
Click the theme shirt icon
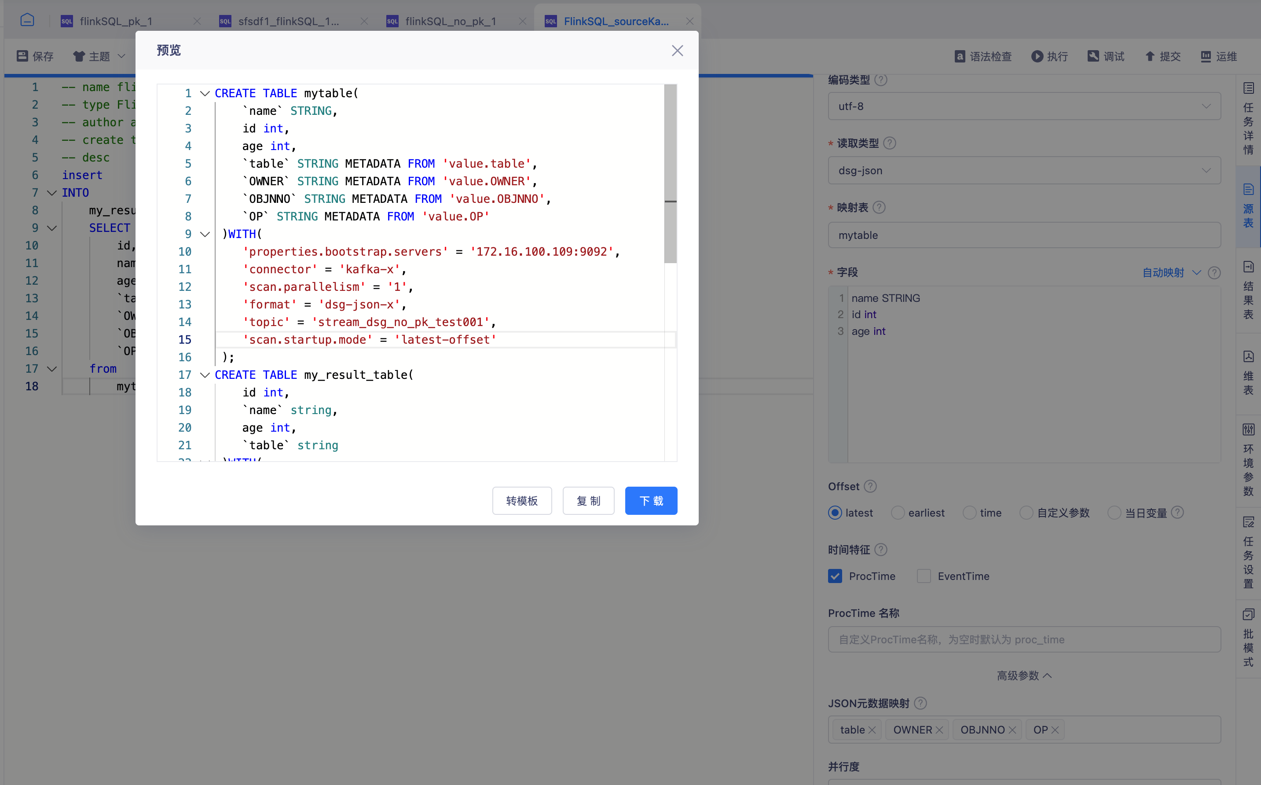tap(78, 56)
